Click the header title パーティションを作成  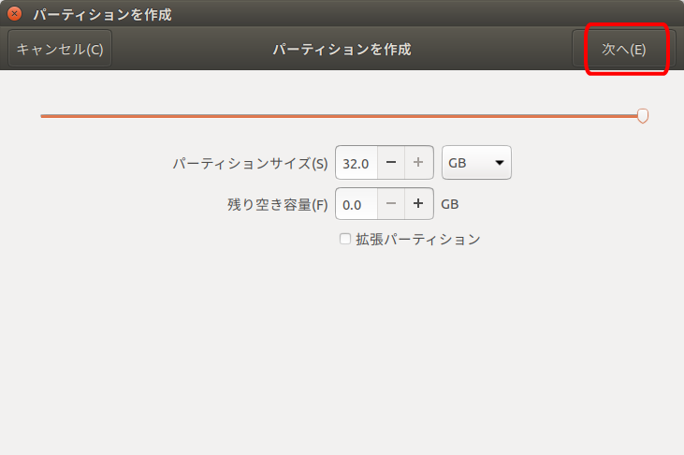342,49
